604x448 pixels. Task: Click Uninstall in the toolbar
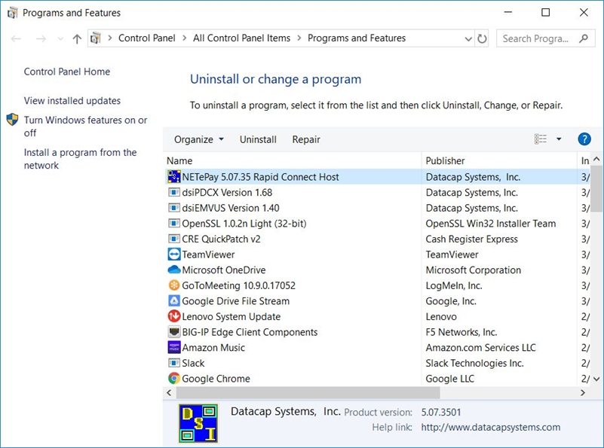point(258,139)
